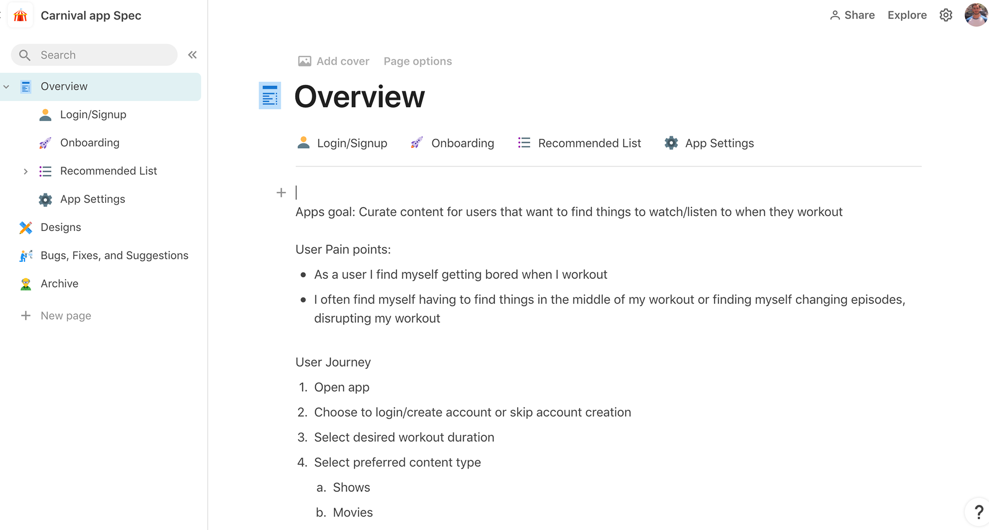Click the plus icon to add a block
Screen dimensions: 989x530
pyautogui.click(x=281, y=193)
